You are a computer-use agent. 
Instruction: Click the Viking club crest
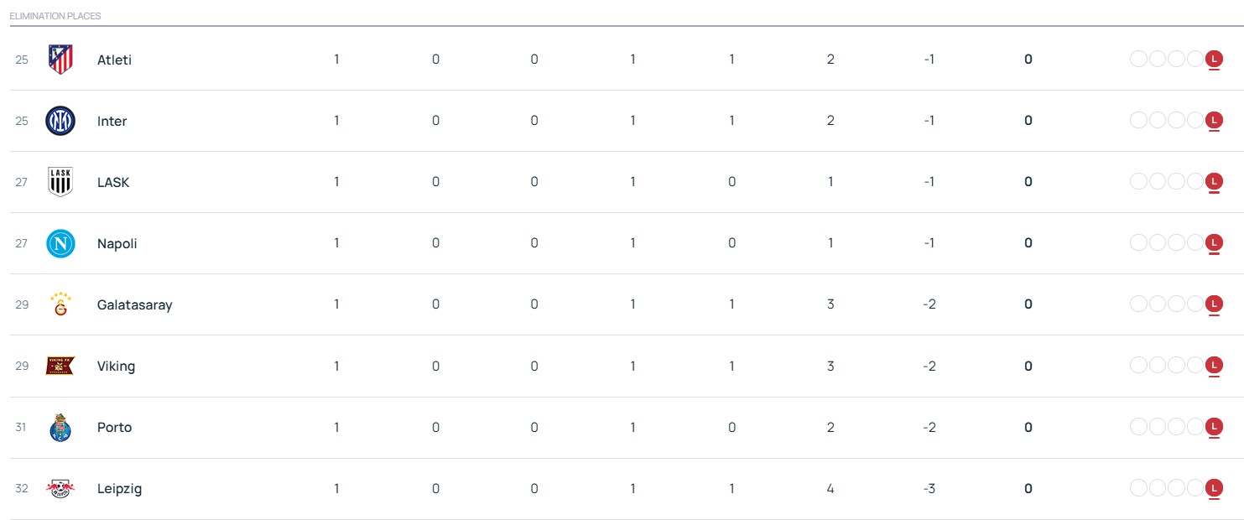click(x=60, y=366)
